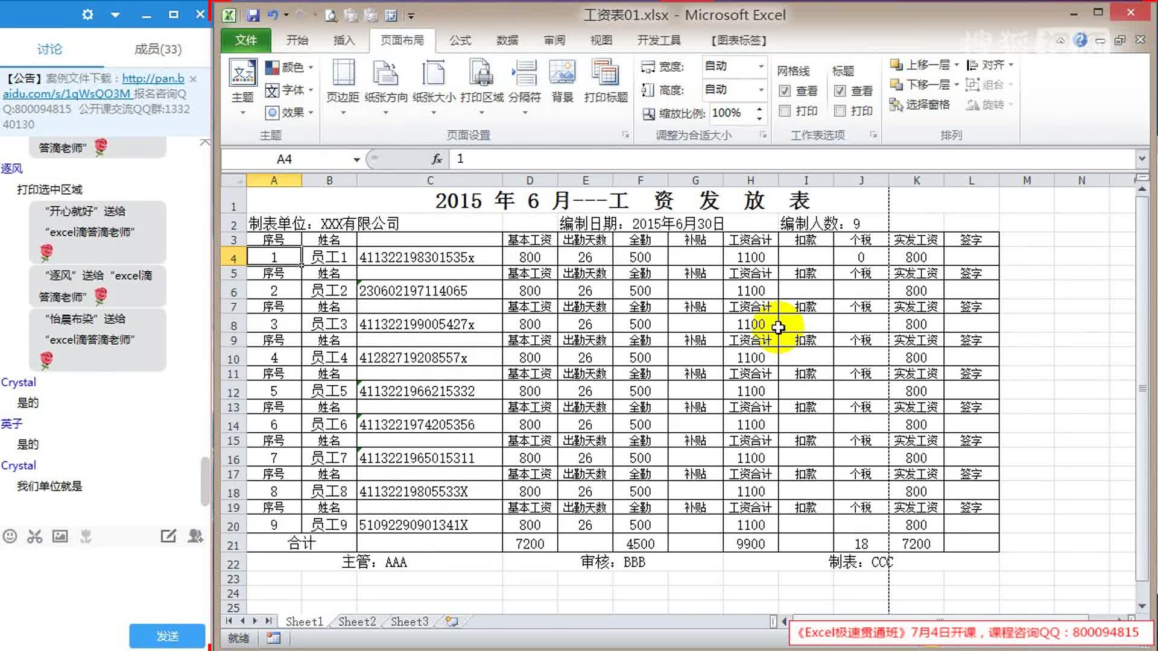Image resolution: width=1158 pixels, height=651 pixels.
Task: Click the Undo arrow icon
Action: point(273,15)
